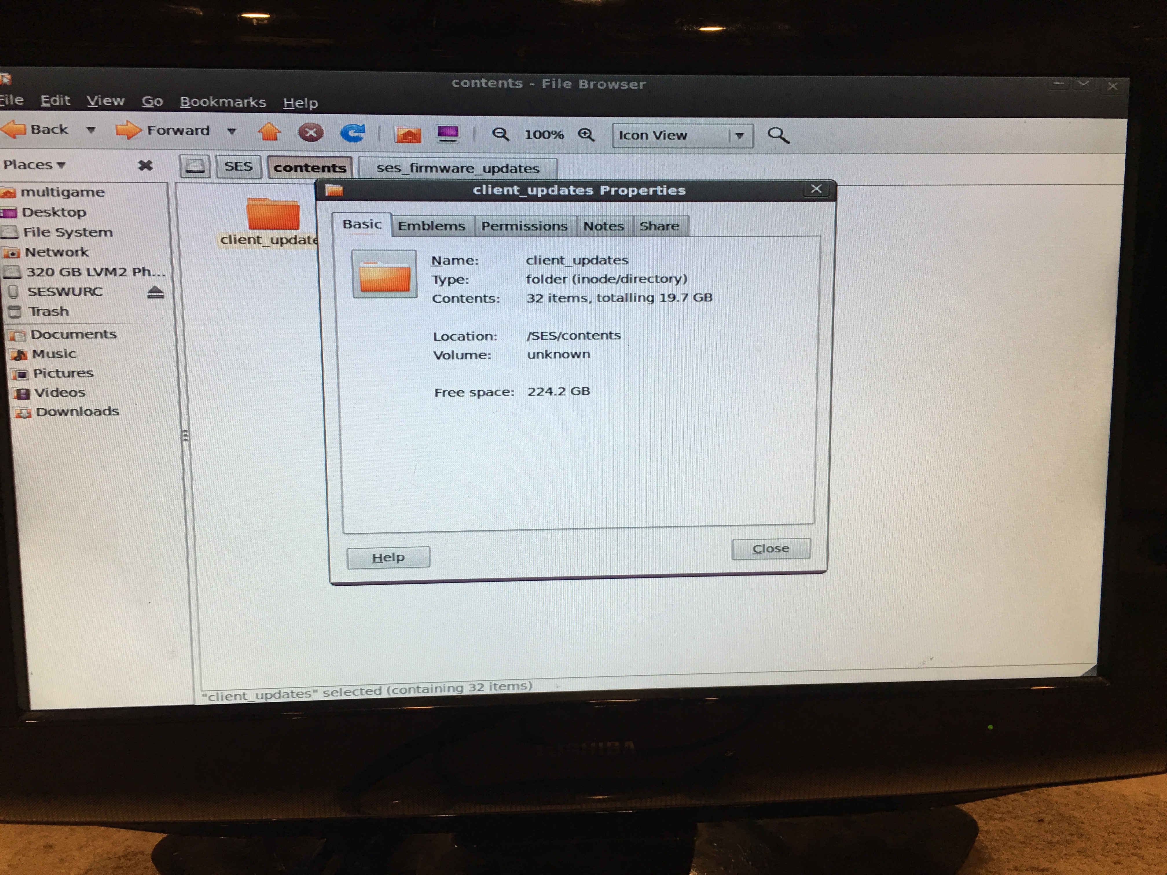Open search with the magnifying glass
Image resolution: width=1167 pixels, height=875 pixels.
click(778, 135)
